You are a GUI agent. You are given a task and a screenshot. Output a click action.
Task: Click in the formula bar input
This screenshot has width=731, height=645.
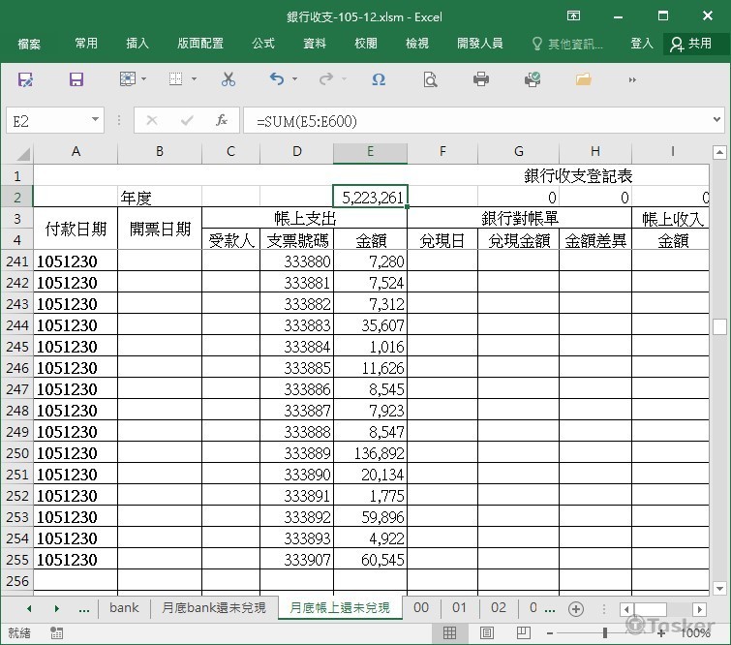478,121
